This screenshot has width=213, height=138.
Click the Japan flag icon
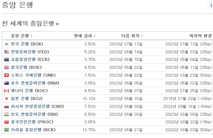7,99
